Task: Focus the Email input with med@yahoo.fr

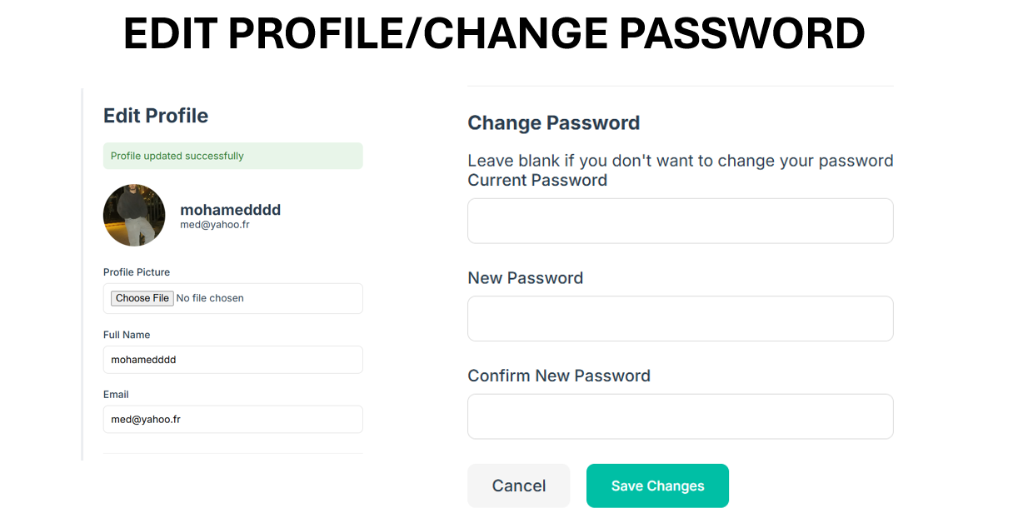Action: click(x=233, y=420)
